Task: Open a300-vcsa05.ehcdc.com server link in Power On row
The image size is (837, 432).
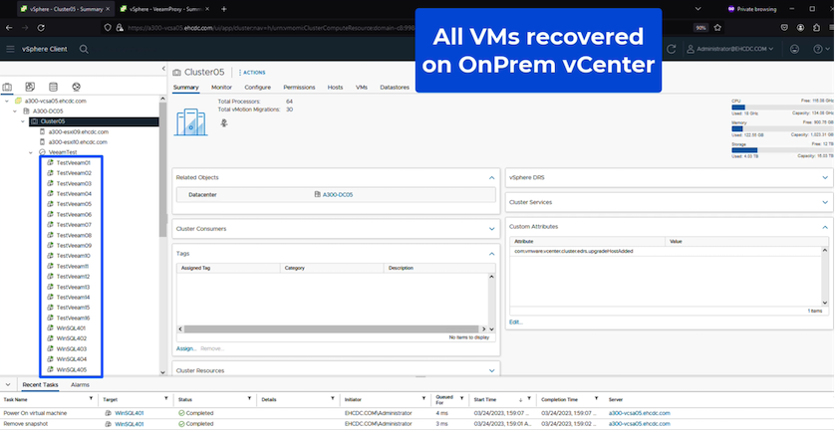Action: click(639, 413)
